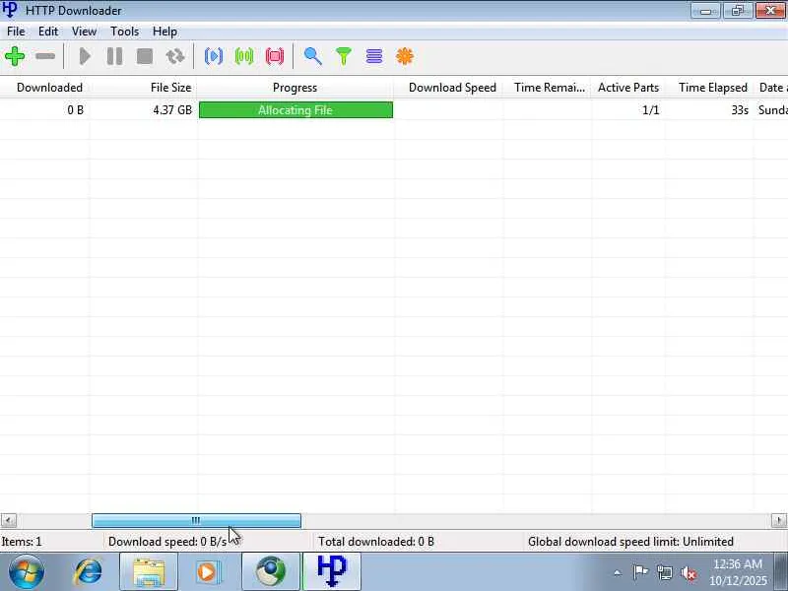Screen dimensions: 788x591
Task: Sort by the Active Parts column header
Action: point(628,88)
